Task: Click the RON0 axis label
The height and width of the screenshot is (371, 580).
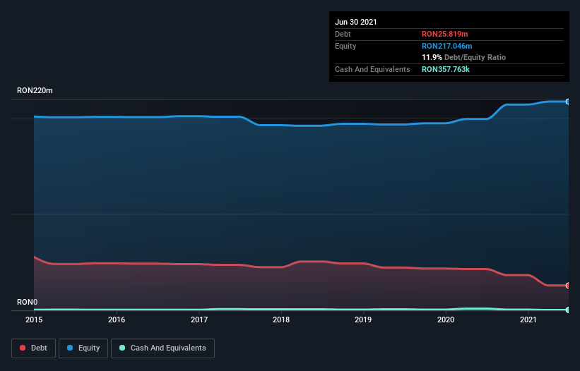Action: pos(27,302)
